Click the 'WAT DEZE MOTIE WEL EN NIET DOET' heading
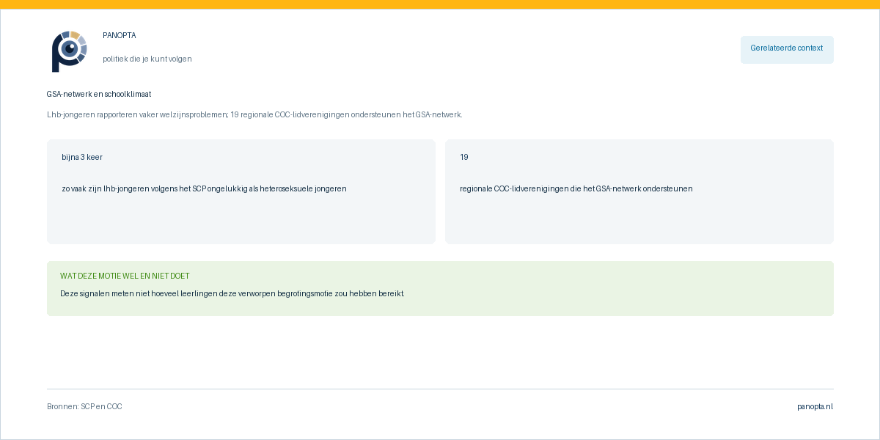Screen dimensions: 880x440 (x=125, y=276)
